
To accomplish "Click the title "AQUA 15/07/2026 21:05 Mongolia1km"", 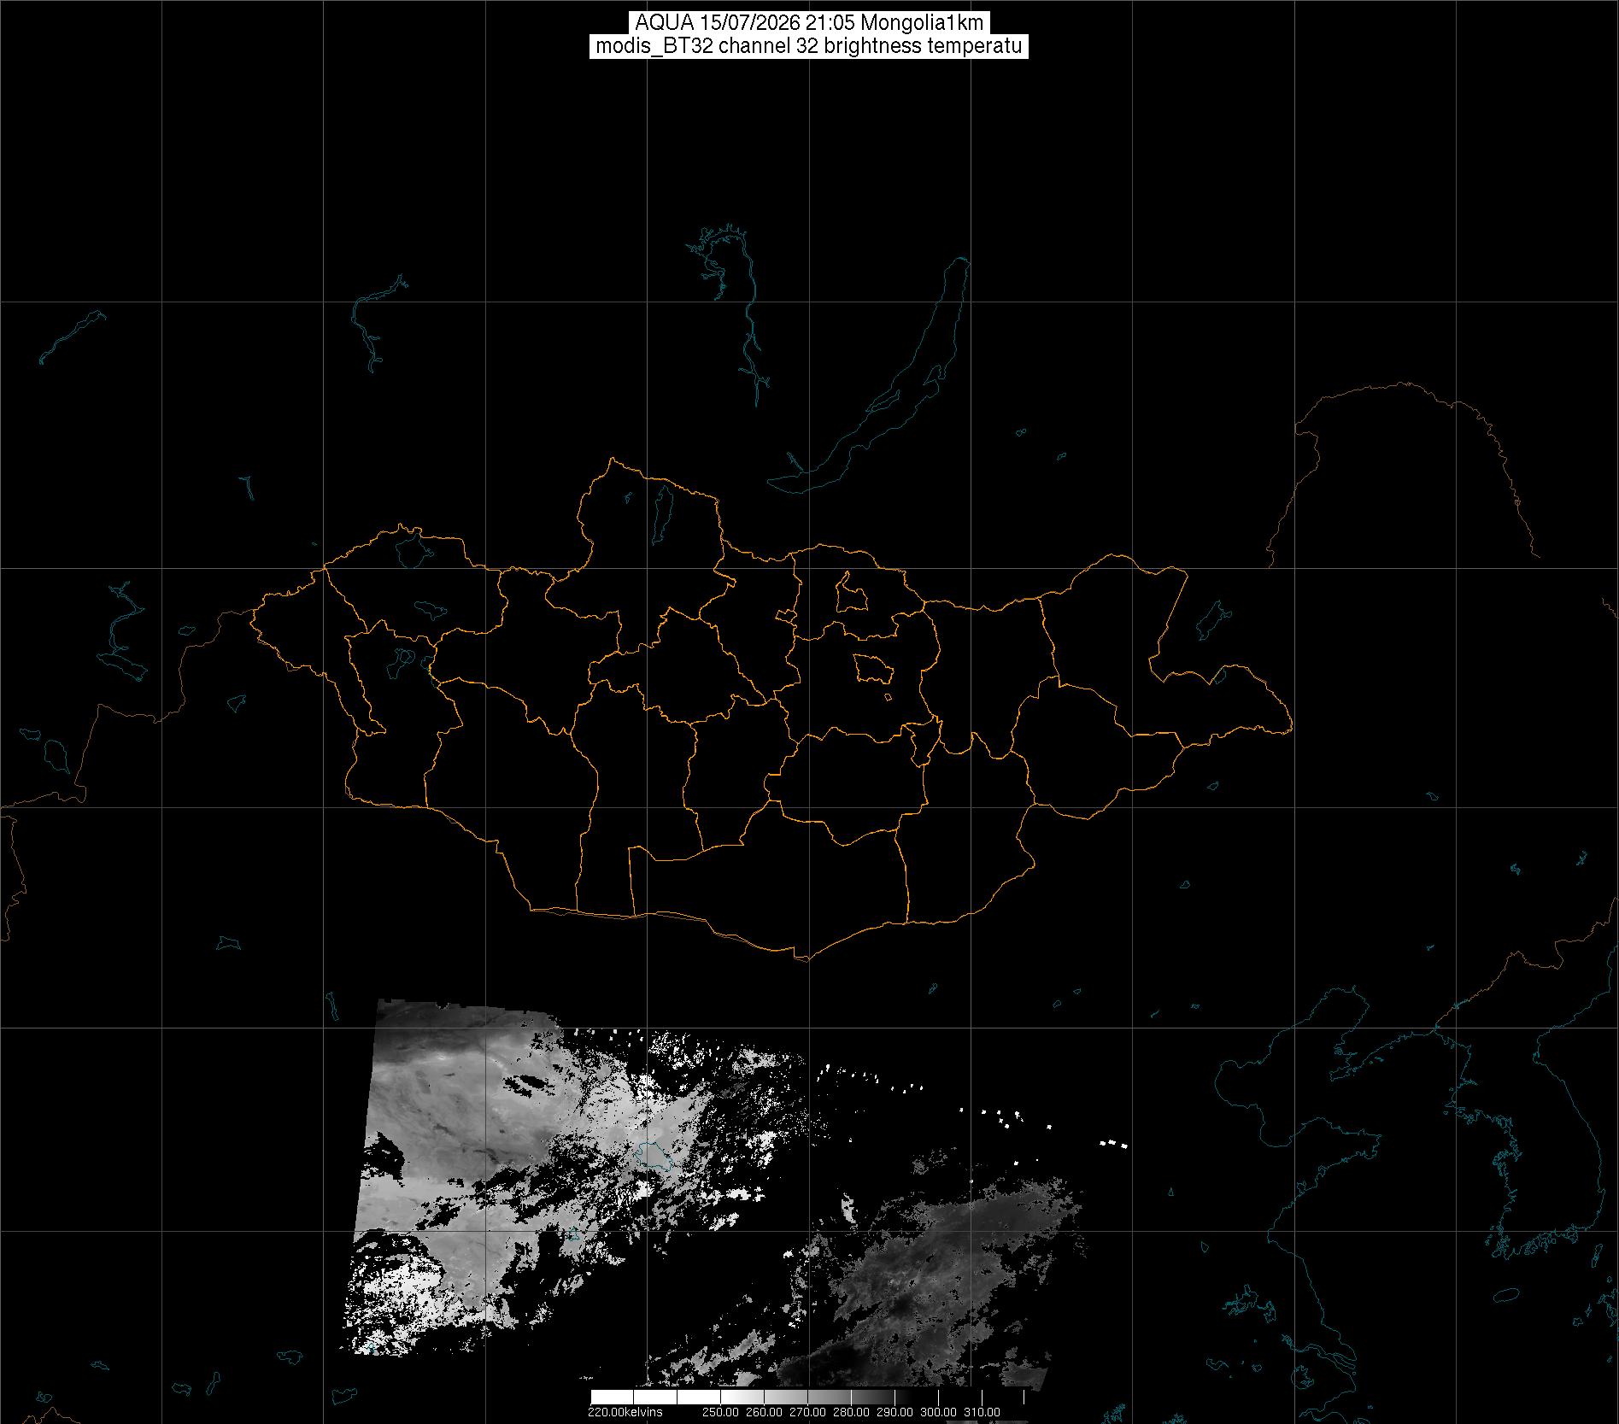I will (x=809, y=23).
